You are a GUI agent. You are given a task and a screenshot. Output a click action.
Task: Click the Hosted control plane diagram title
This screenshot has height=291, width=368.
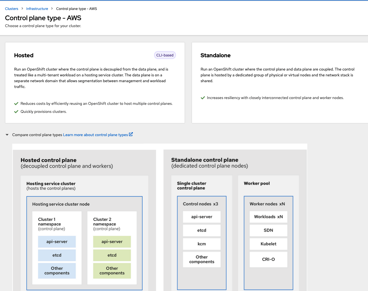[49, 160]
